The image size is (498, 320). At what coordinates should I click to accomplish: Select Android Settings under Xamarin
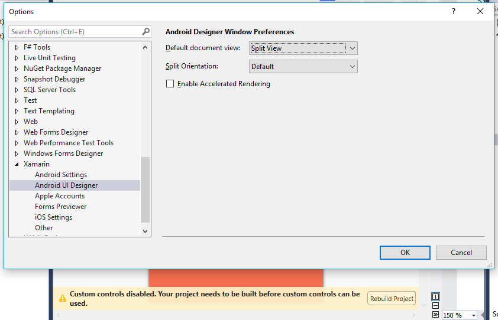pyautogui.click(x=61, y=175)
